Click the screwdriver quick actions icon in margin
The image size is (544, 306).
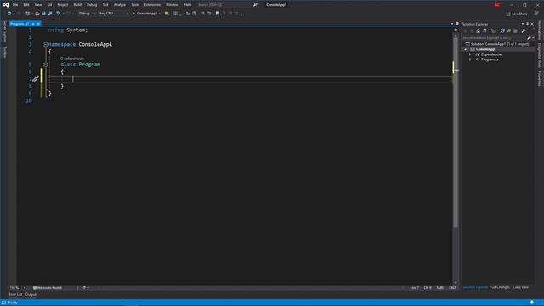click(x=36, y=79)
